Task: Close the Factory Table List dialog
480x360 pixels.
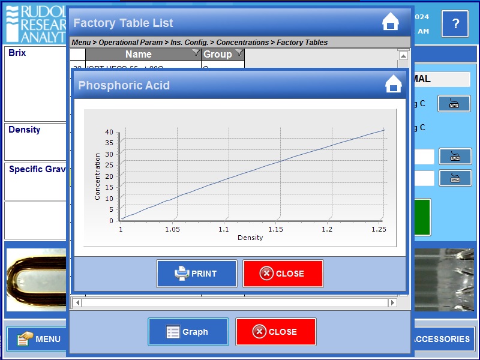Action: coord(276,332)
